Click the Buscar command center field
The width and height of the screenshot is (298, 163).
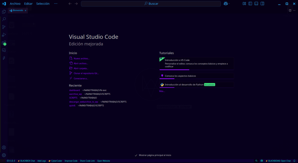151,3
